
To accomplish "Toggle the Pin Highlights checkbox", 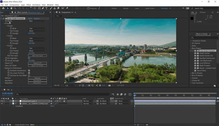I will pos(29,58).
